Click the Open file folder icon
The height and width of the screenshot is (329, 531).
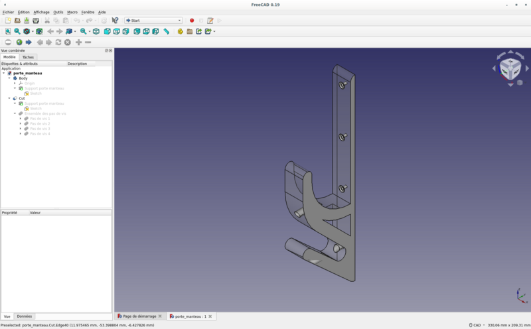pos(17,21)
